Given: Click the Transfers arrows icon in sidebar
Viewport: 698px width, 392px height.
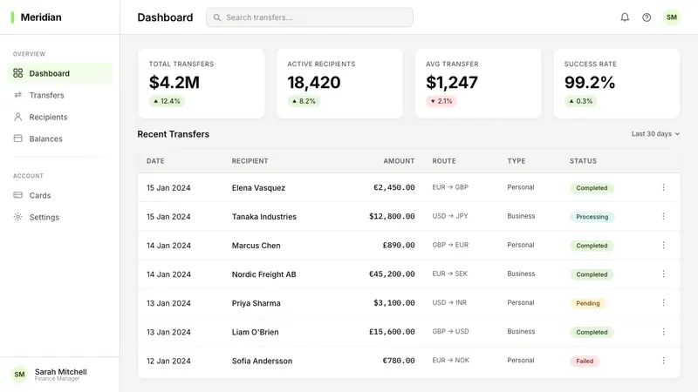Looking at the screenshot, I should (17, 95).
